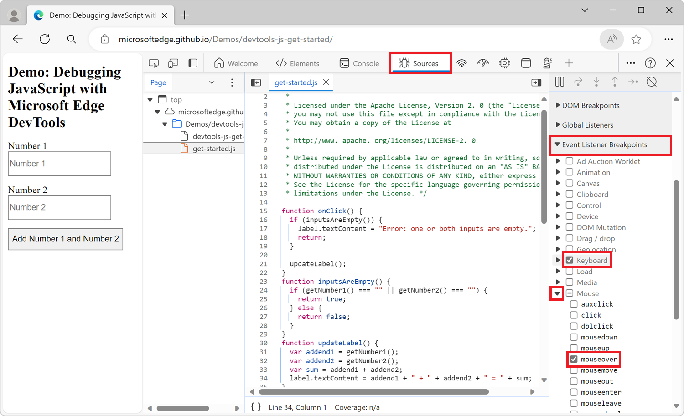Image resolution: width=684 pixels, height=416 pixels.
Task: Click inside the Number 1 input field
Action: (59, 163)
